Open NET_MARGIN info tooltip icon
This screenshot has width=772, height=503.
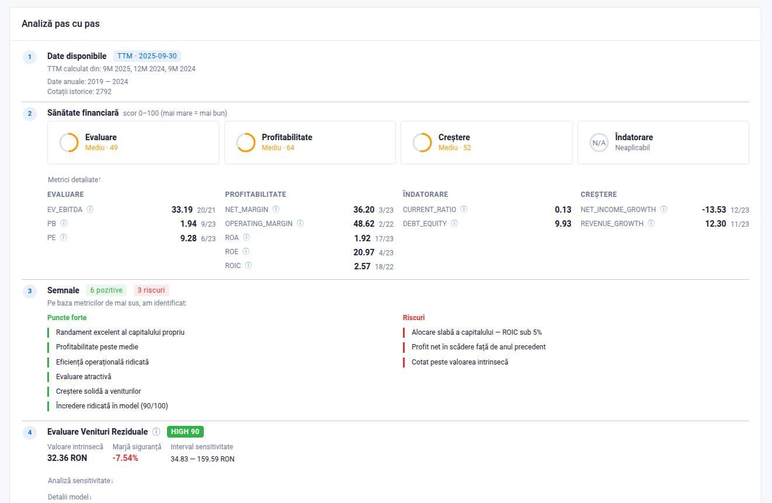[x=276, y=209]
